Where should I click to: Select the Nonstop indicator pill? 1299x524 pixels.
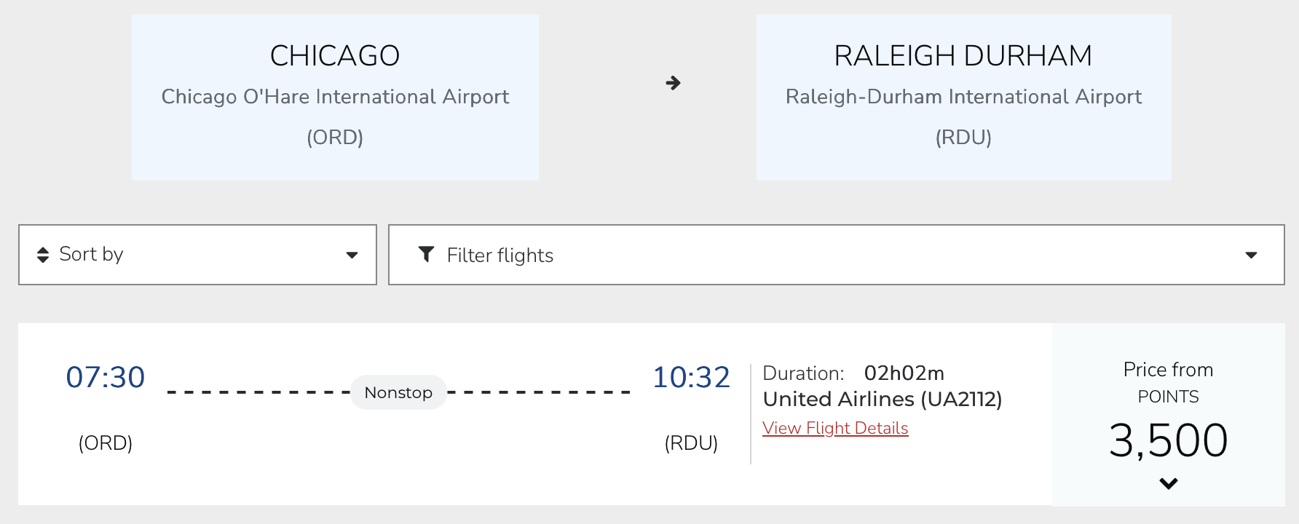click(398, 392)
